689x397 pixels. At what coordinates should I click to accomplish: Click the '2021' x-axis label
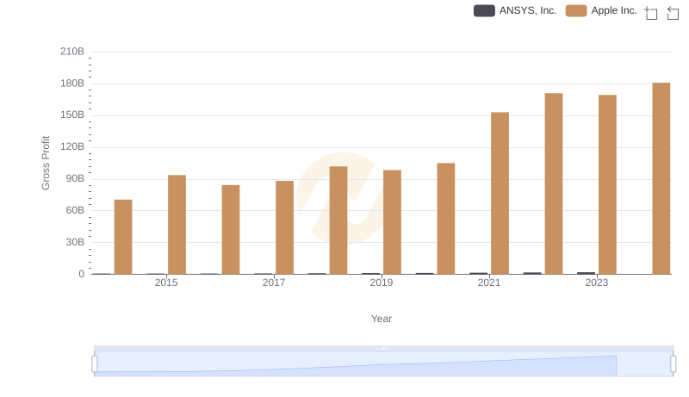click(489, 282)
